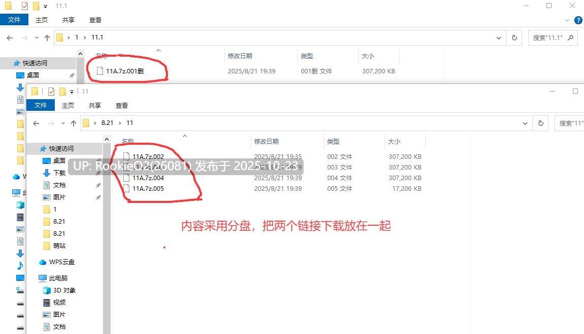Click the 11 folder breadcrumb in the address bar
Screen dimensions: 584x334
(129, 122)
